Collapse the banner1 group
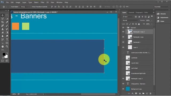This screenshot has width=171, height=96. pyautogui.click(x=126, y=27)
